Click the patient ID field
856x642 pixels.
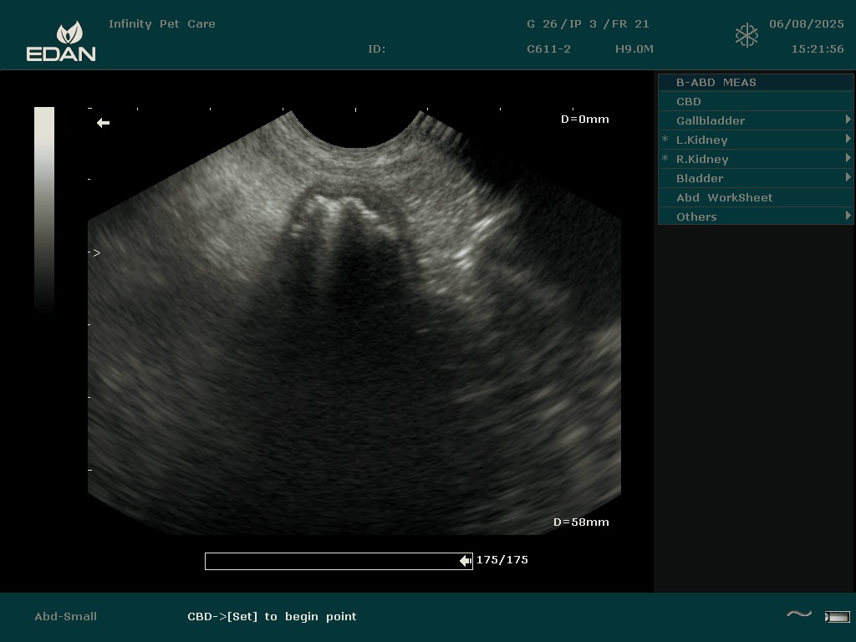click(377, 48)
